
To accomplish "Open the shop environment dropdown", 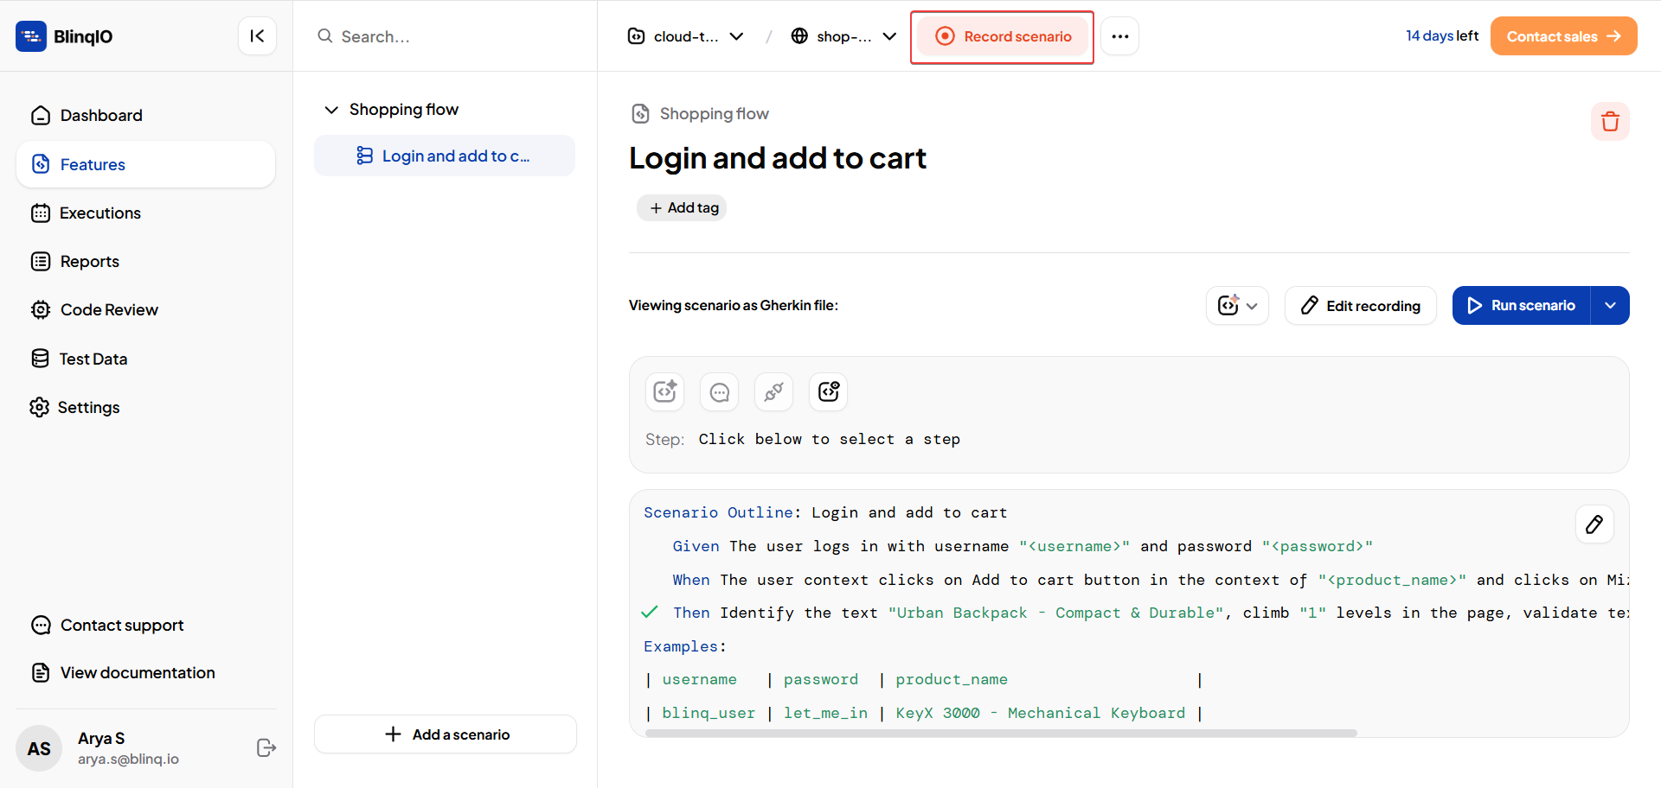I will [x=843, y=36].
